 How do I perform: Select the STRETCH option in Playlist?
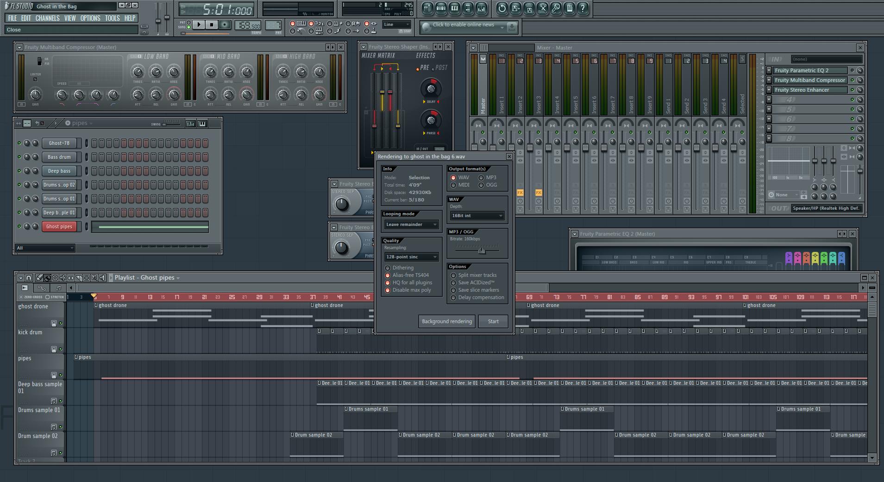coord(54,297)
